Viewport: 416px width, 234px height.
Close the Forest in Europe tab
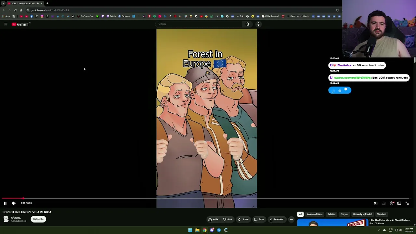[42, 3]
